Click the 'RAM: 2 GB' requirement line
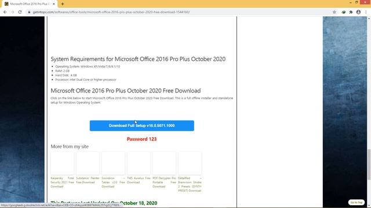 (x=63, y=70)
